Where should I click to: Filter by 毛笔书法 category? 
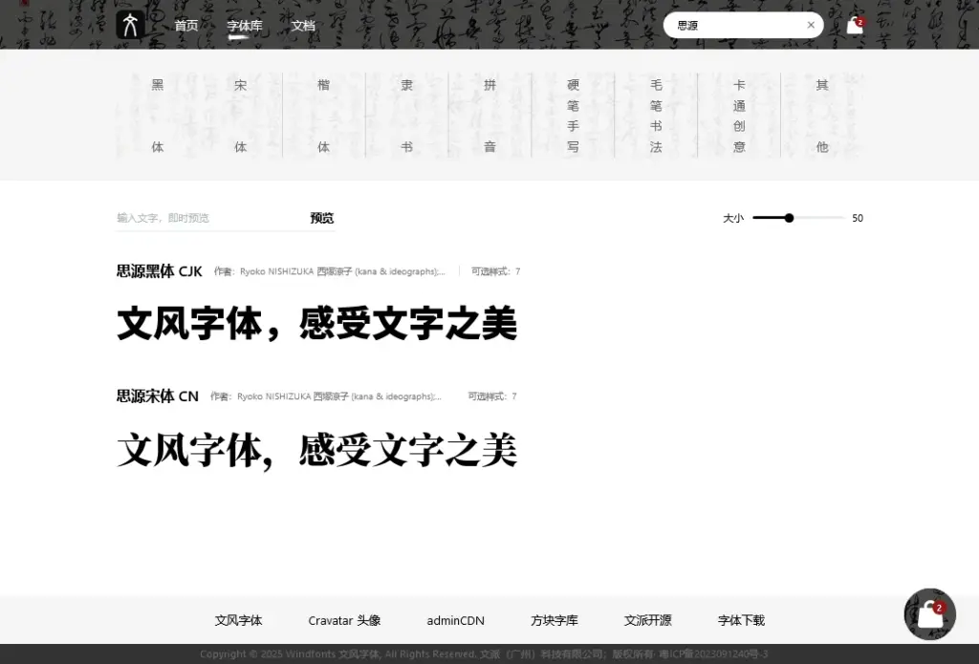656,116
